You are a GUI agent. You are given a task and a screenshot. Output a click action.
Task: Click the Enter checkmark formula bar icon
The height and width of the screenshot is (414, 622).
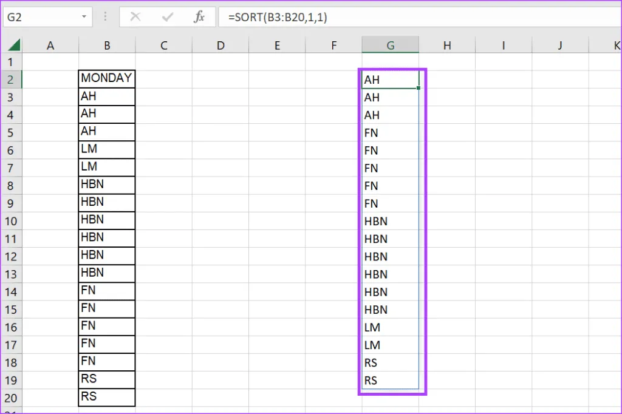coord(167,18)
